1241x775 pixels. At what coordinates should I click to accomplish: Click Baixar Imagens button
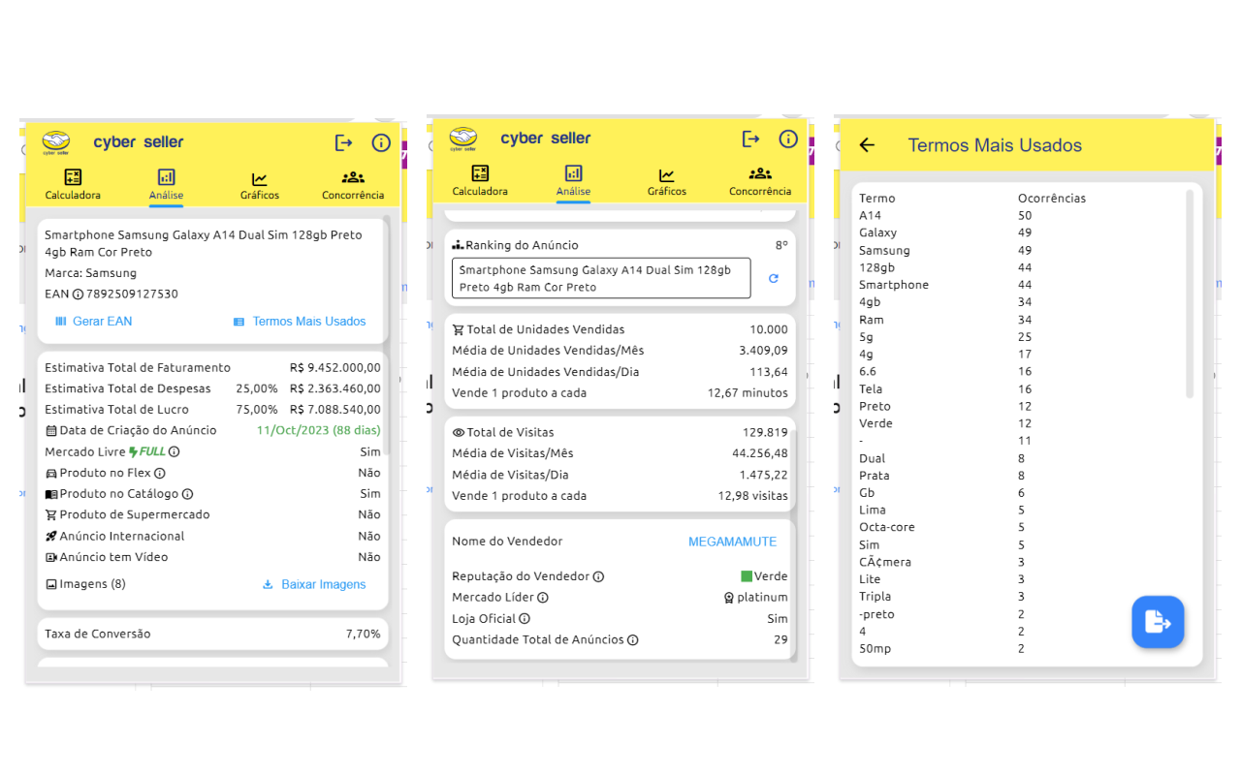pos(314,585)
